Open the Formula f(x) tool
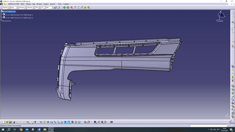235x132 pixels. [x=85, y=122]
